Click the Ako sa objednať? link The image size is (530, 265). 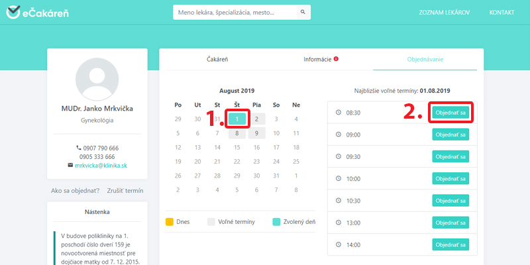point(75,190)
